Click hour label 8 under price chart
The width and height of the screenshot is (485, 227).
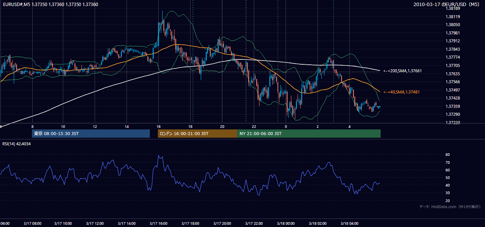tap(32, 126)
